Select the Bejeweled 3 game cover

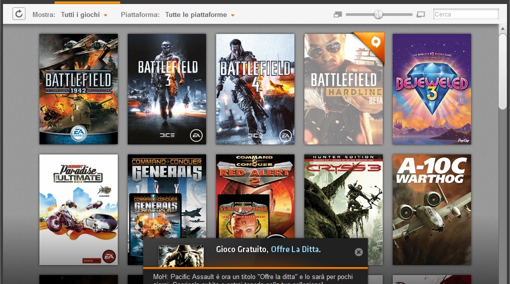pyautogui.click(x=432, y=89)
